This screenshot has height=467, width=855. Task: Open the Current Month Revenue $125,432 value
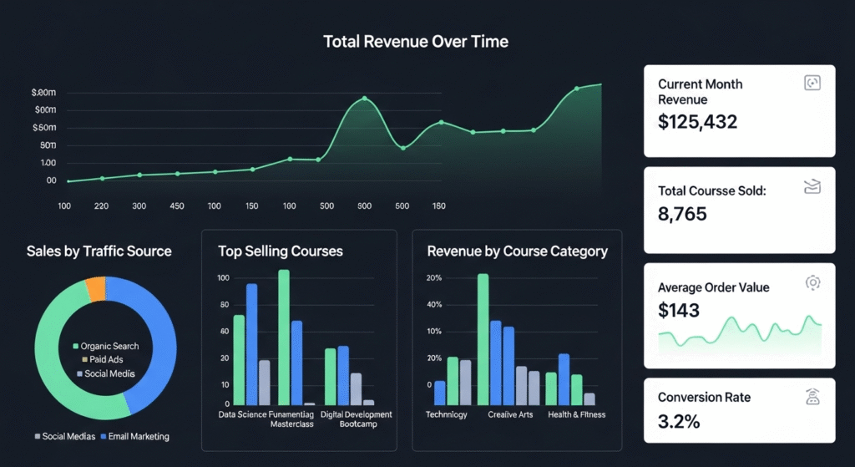pyautogui.click(x=698, y=123)
